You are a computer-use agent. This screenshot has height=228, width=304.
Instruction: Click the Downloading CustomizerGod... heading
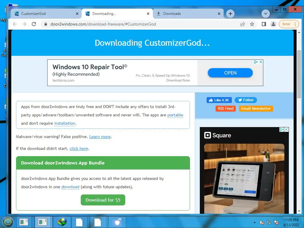152,43
